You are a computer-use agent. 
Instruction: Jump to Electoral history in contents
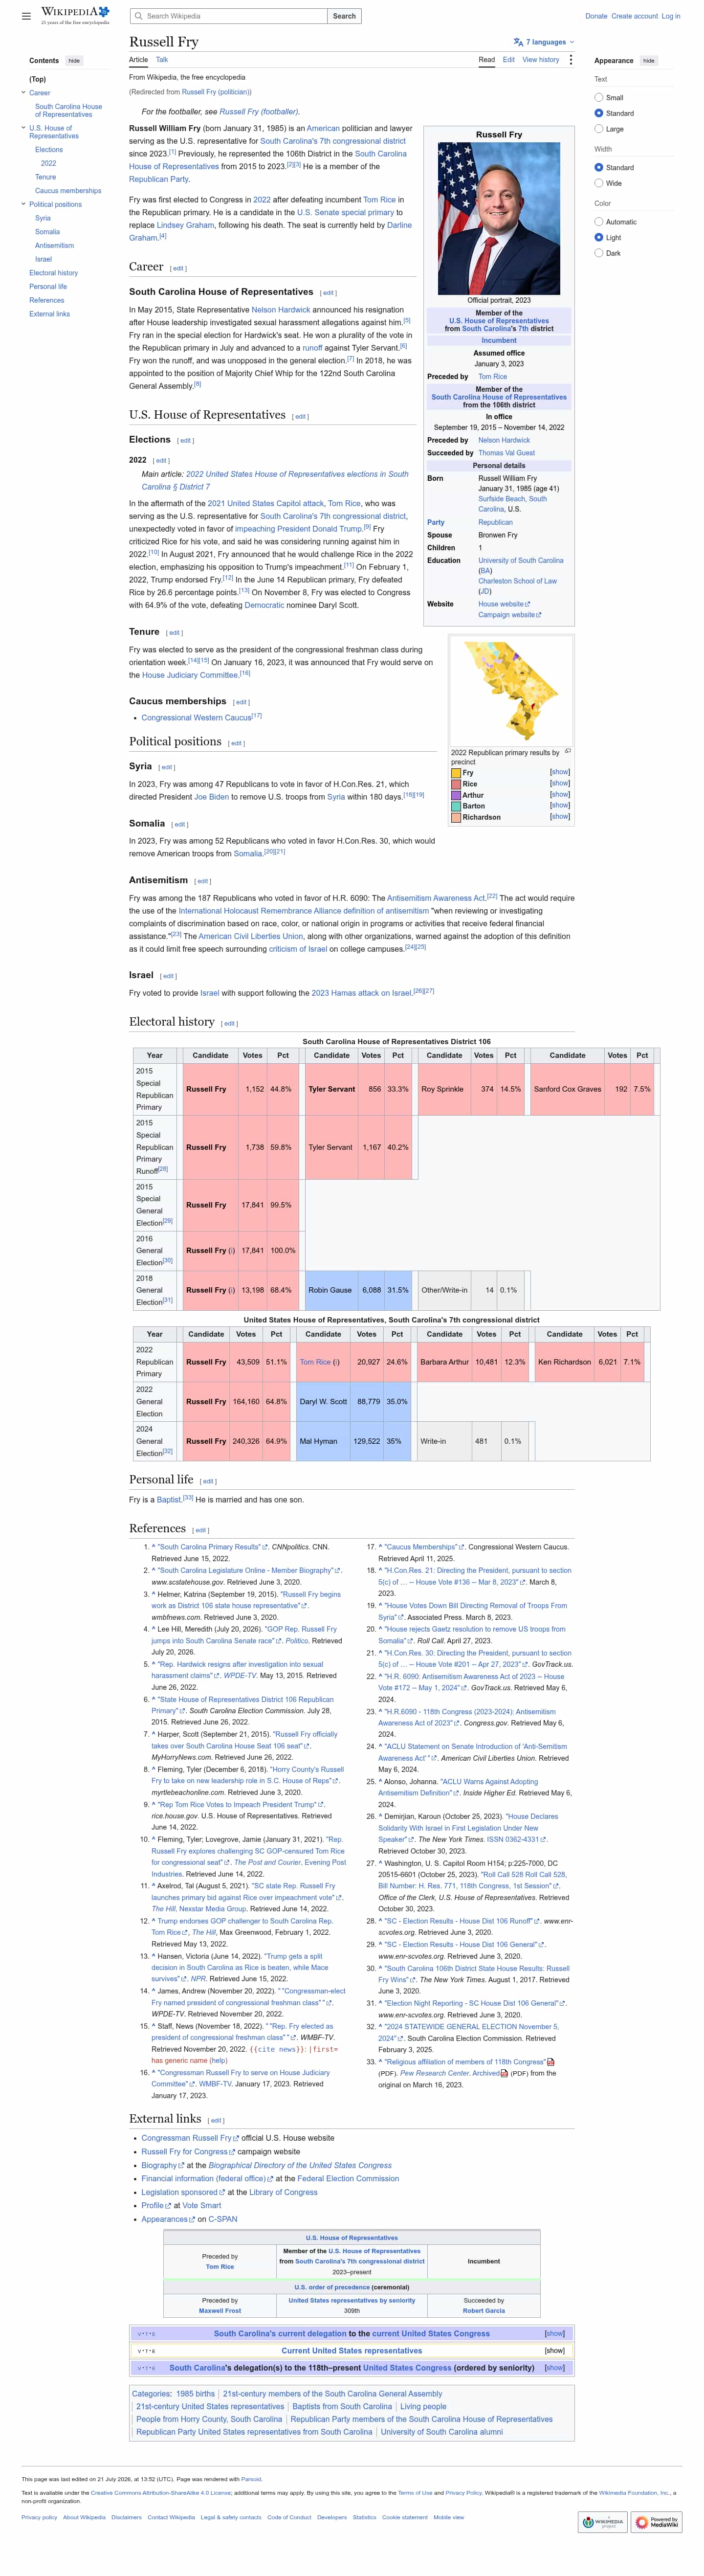(x=53, y=273)
